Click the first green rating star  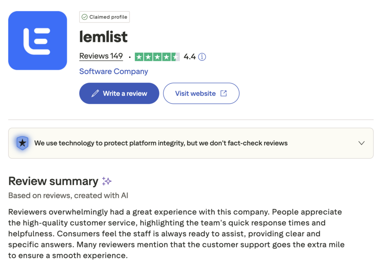click(x=139, y=57)
